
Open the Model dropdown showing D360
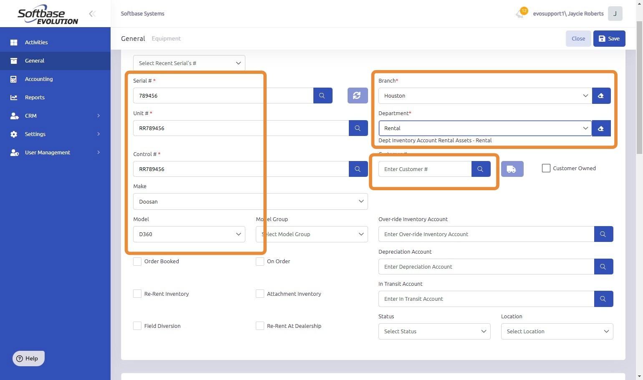189,234
